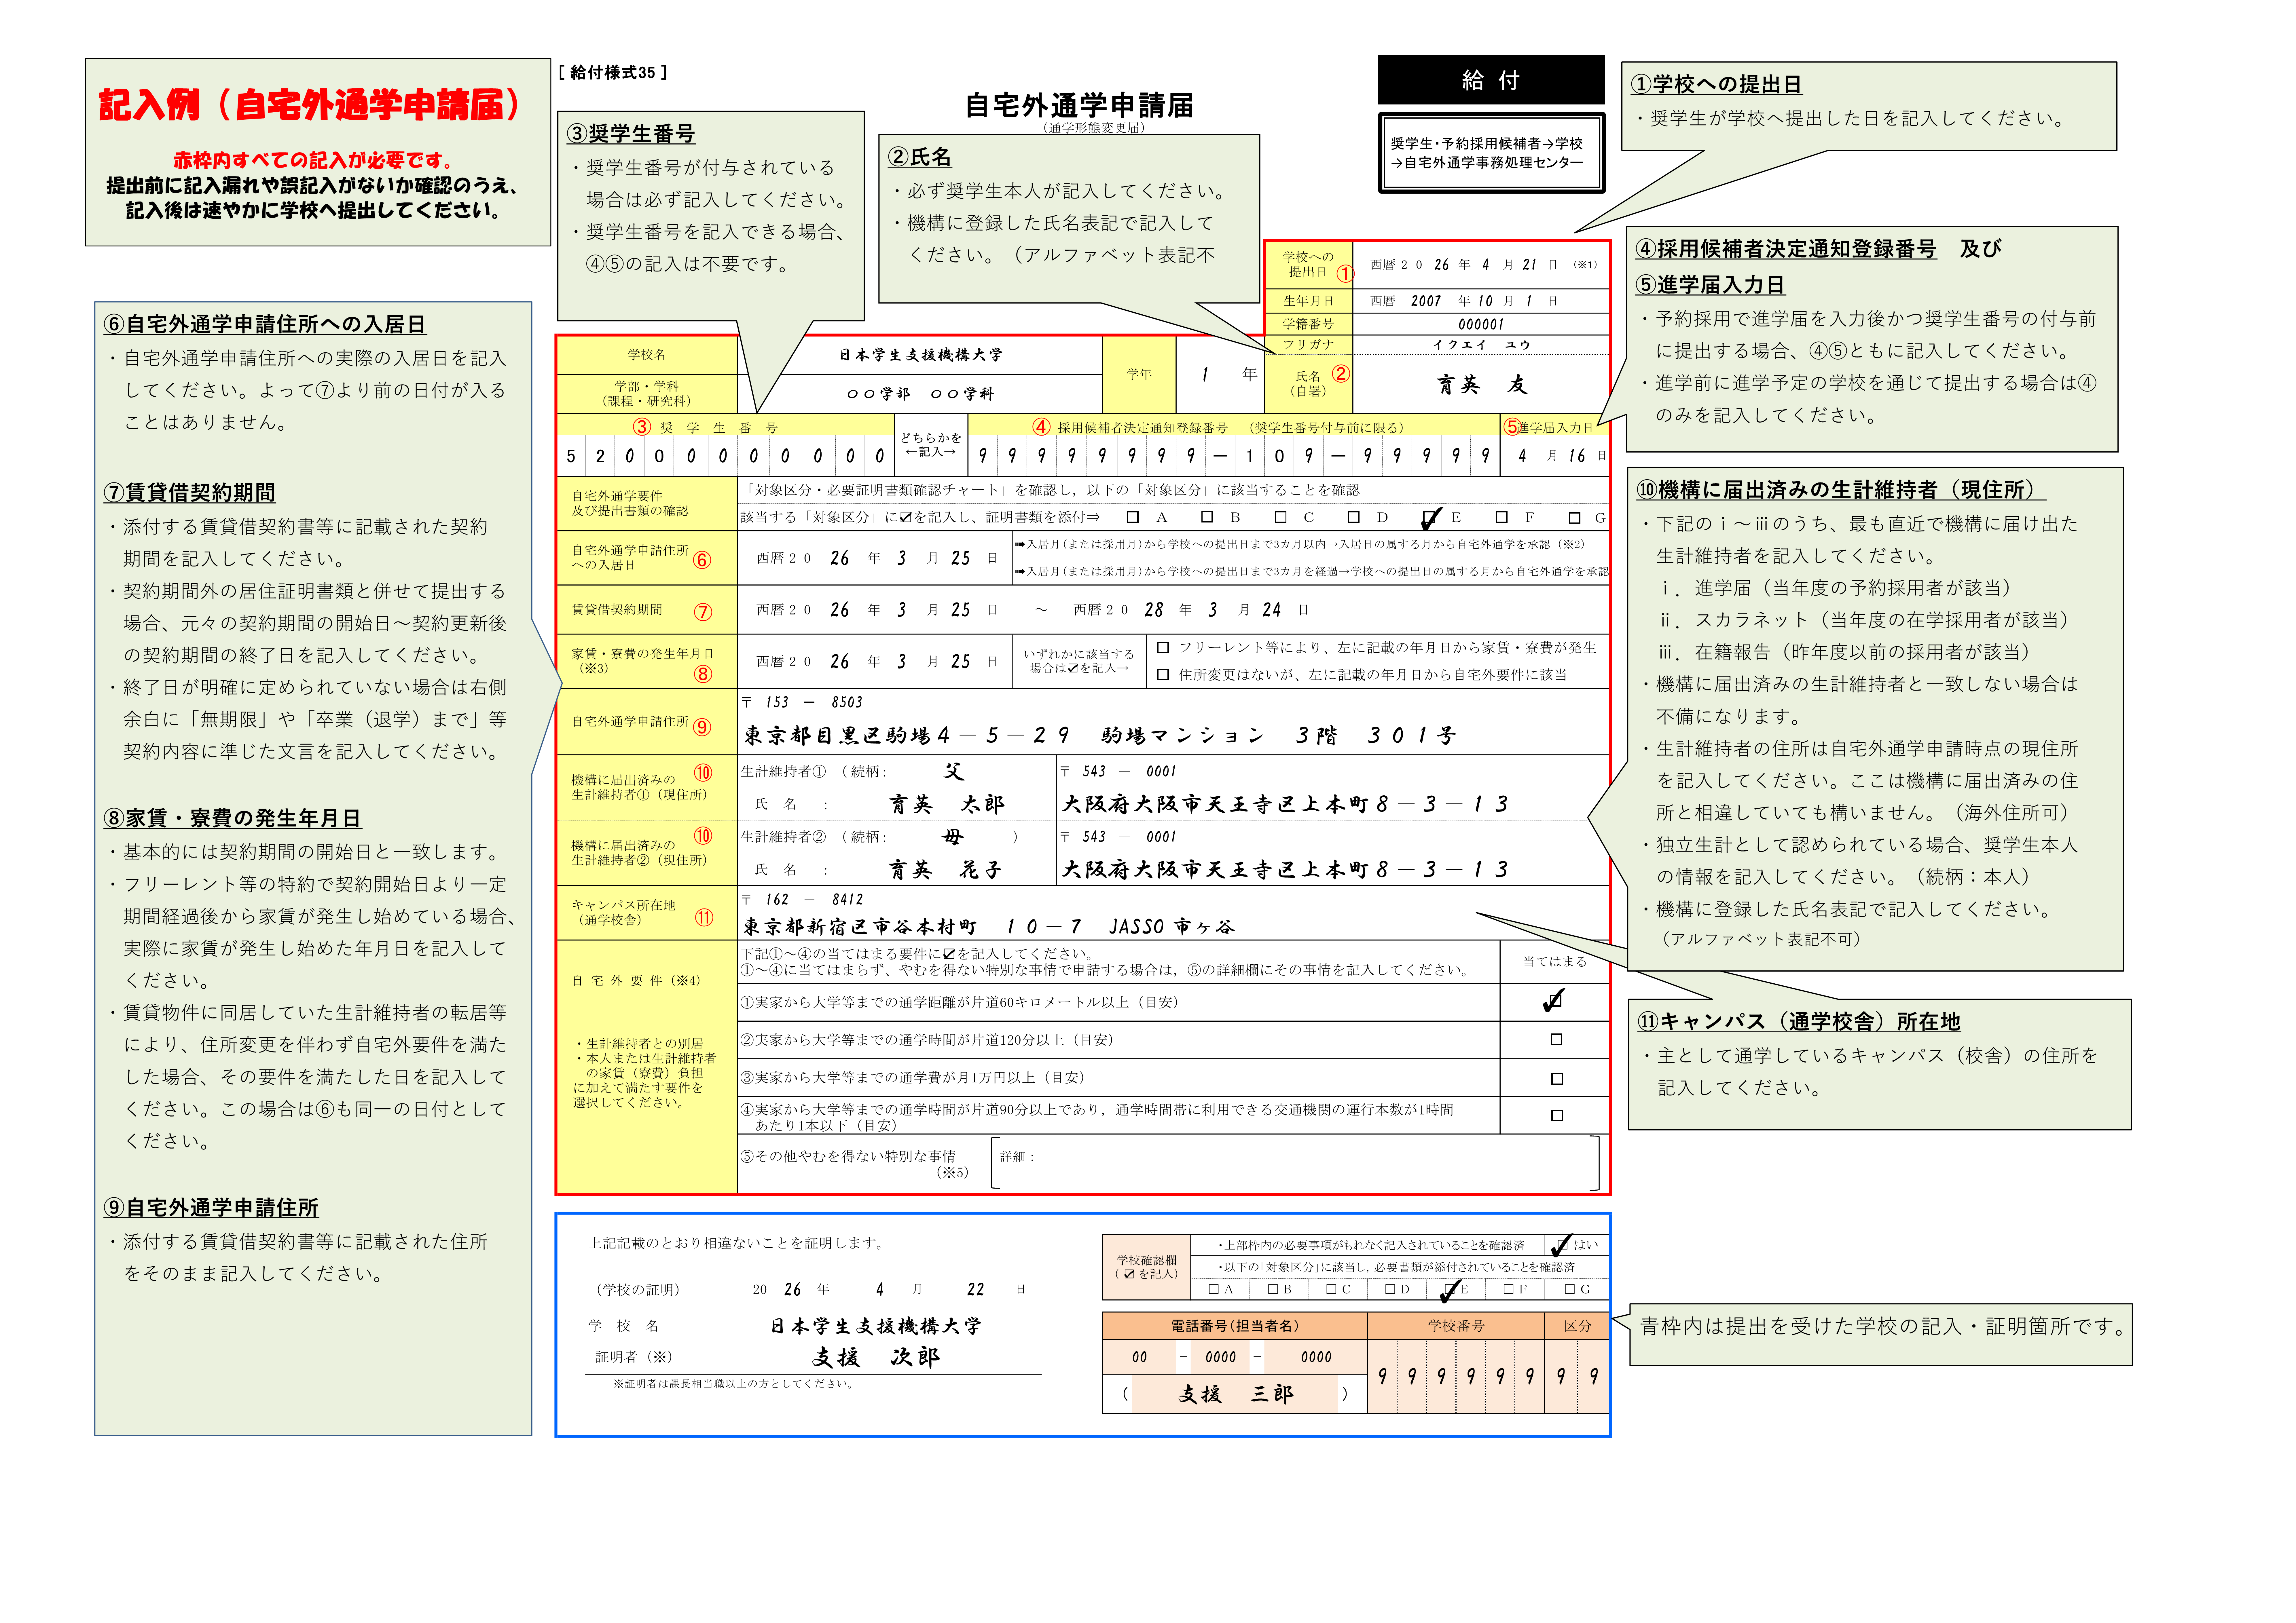
Task: Click the heading ⑥自宅外通学申請住所への入居日
Action: 265,325
